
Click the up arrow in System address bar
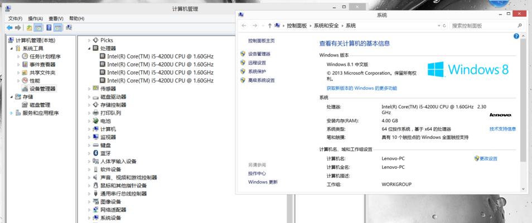270,26
